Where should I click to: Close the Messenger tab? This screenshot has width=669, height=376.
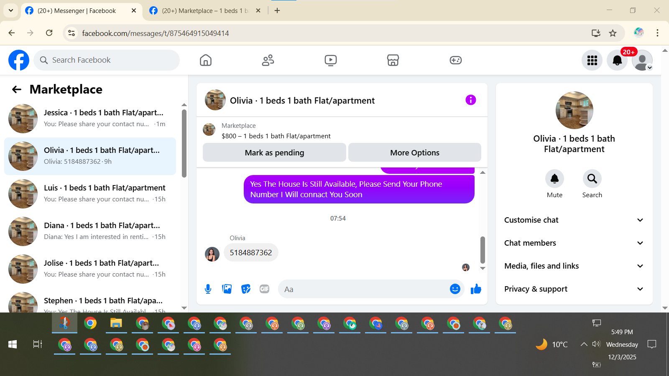pyautogui.click(x=134, y=10)
